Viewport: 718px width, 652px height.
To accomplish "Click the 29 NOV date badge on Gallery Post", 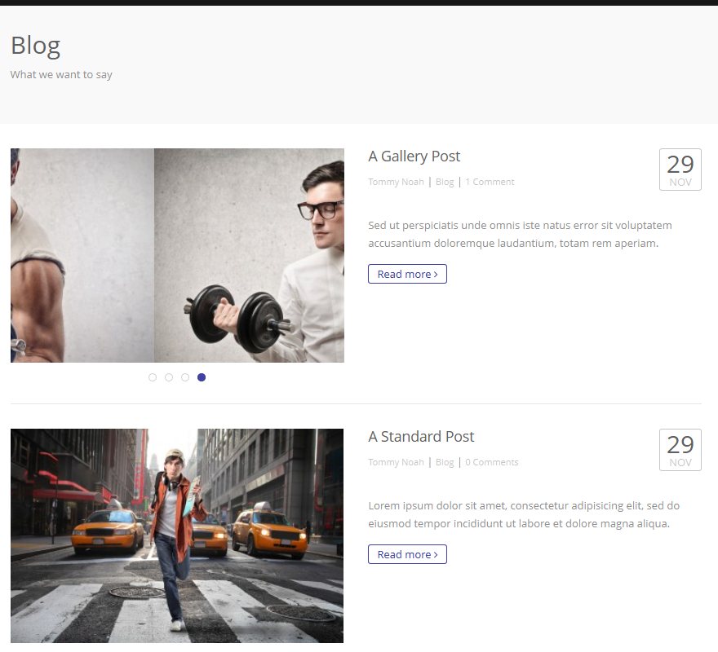I will pos(680,170).
